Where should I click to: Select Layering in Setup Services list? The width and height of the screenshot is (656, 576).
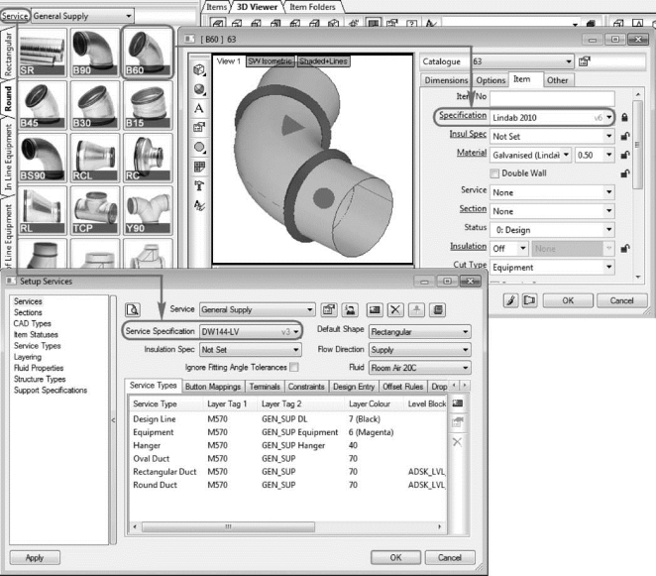click(x=28, y=357)
